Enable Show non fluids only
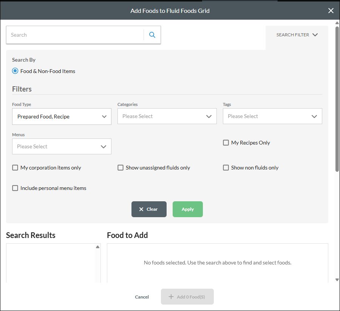Screen dimensions: 340x311 [226, 168]
